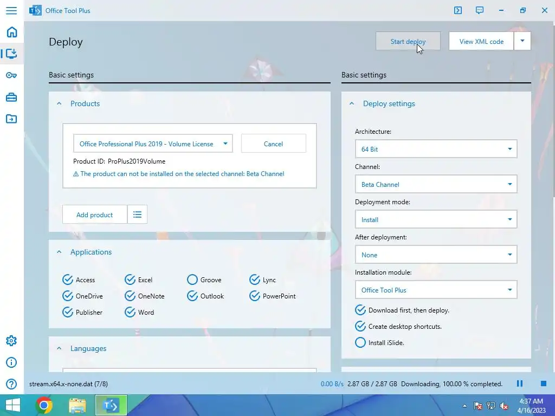Viewport: 555px width, 416px height.
Task: Open the Channel Beta Channel dropdown
Action: pyautogui.click(x=436, y=184)
